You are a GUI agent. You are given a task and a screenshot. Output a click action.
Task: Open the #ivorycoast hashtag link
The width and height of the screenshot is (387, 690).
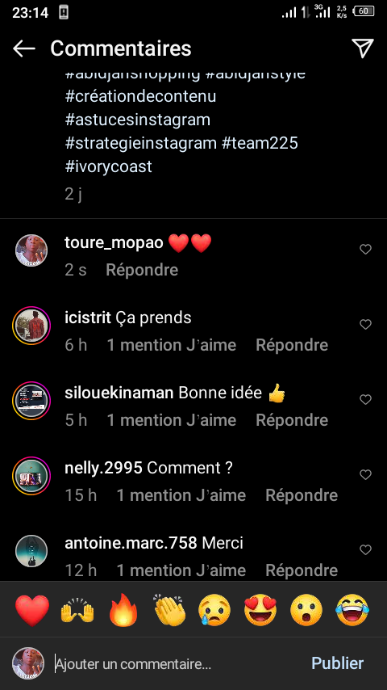pos(109,166)
